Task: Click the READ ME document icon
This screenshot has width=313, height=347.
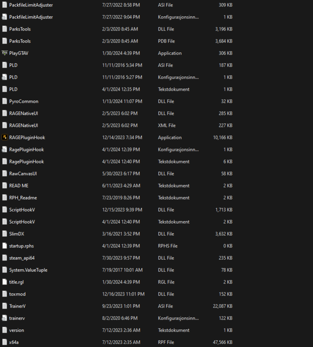Action: [5, 186]
